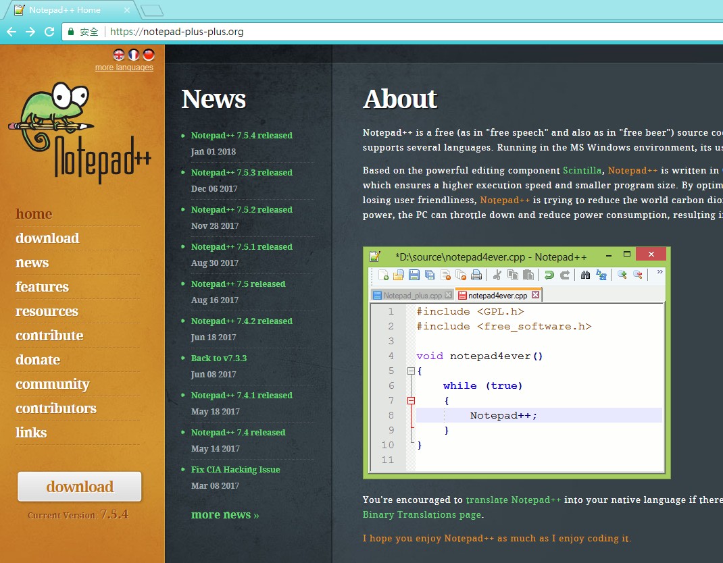Select the Print icon
723x563 pixels.
476,275
